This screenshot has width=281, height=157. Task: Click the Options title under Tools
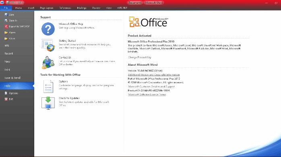pyautogui.click(x=63, y=81)
